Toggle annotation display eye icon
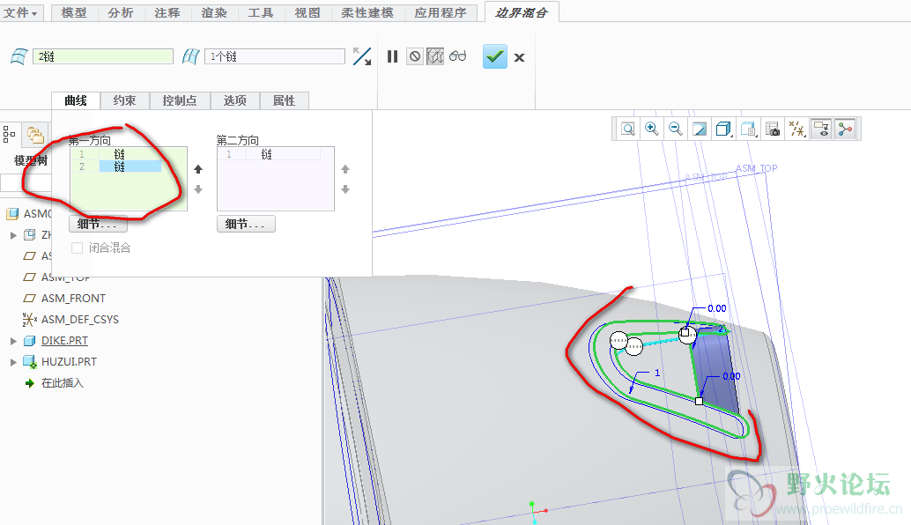911x525 pixels. 821,129
